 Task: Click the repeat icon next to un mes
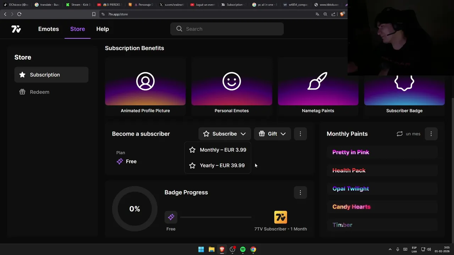click(x=400, y=134)
